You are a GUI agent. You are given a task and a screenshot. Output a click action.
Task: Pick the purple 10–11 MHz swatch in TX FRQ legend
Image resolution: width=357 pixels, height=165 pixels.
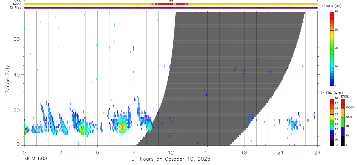(x=332, y=137)
